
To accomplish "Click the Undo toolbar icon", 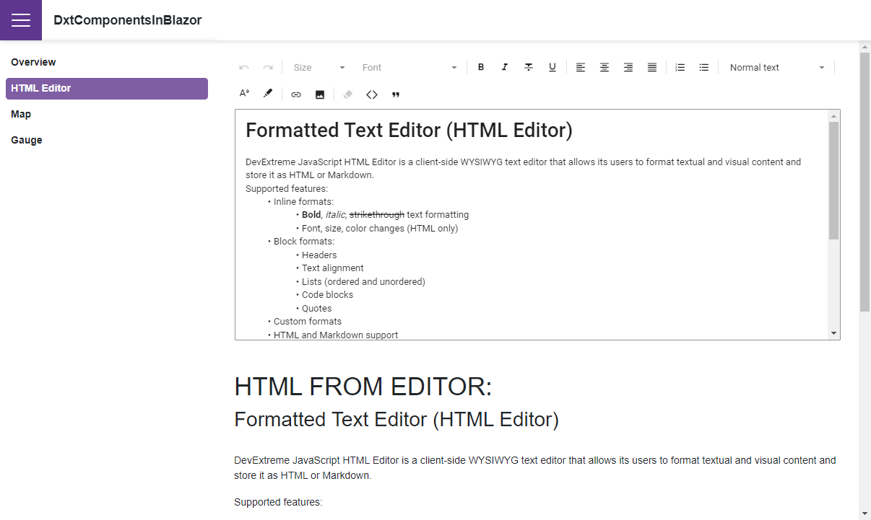I will [244, 67].
